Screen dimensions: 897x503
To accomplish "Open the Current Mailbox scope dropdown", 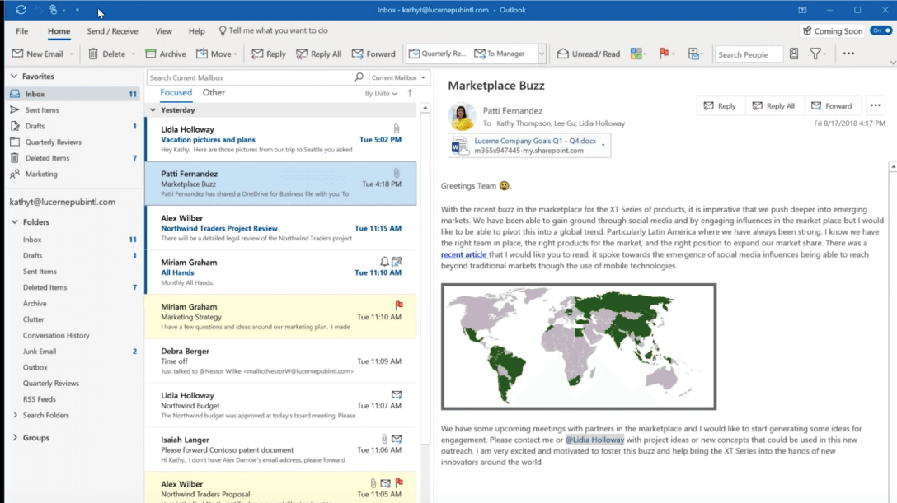I will click(x=399, y=77).
